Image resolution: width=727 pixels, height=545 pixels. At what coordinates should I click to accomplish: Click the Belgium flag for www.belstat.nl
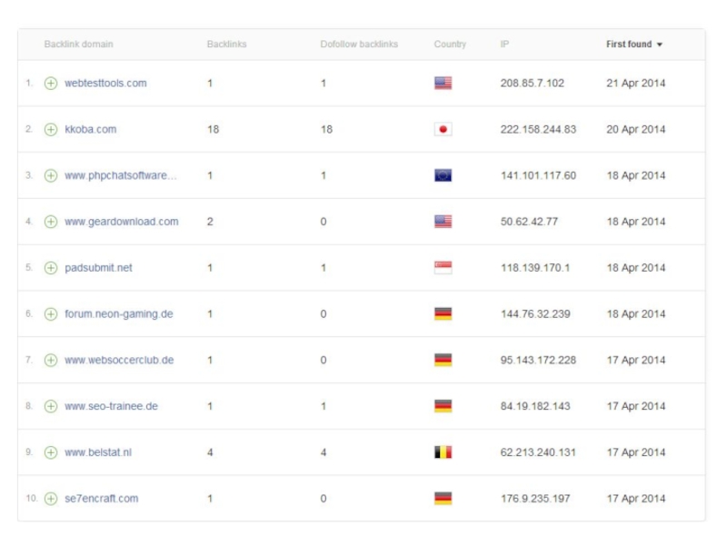(443, 452)
